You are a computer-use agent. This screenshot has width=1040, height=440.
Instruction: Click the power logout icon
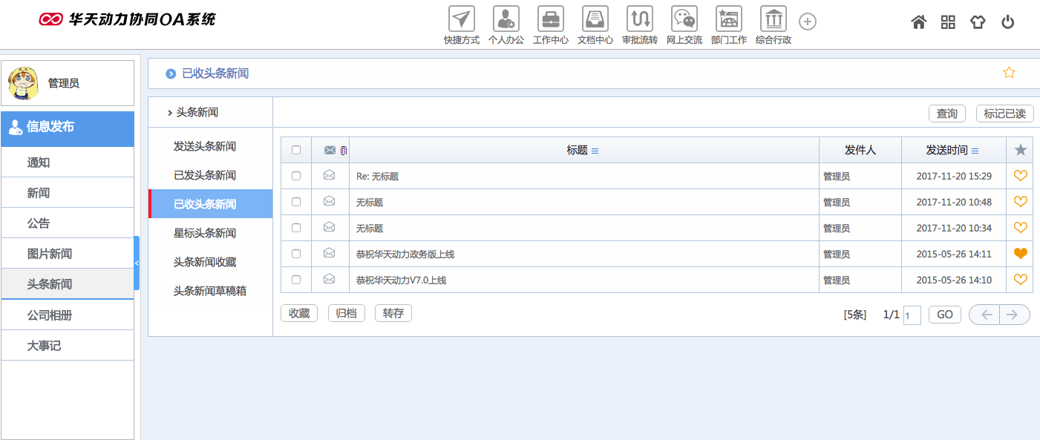pyautogui.click(x=1007, y=22)
